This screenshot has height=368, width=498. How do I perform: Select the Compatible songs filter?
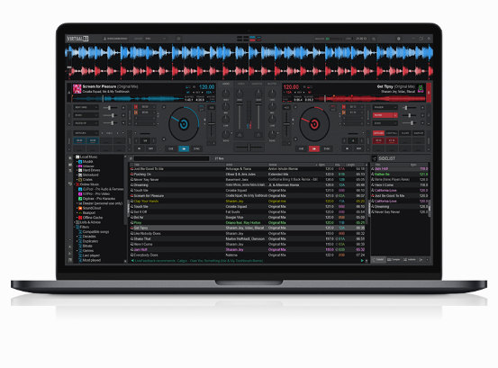(x=95, y=232)
